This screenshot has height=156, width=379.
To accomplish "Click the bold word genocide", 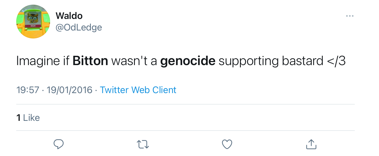I will click(x=188, y=61).
